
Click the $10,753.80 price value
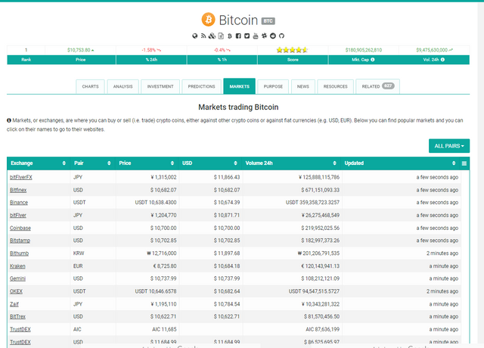79,50
